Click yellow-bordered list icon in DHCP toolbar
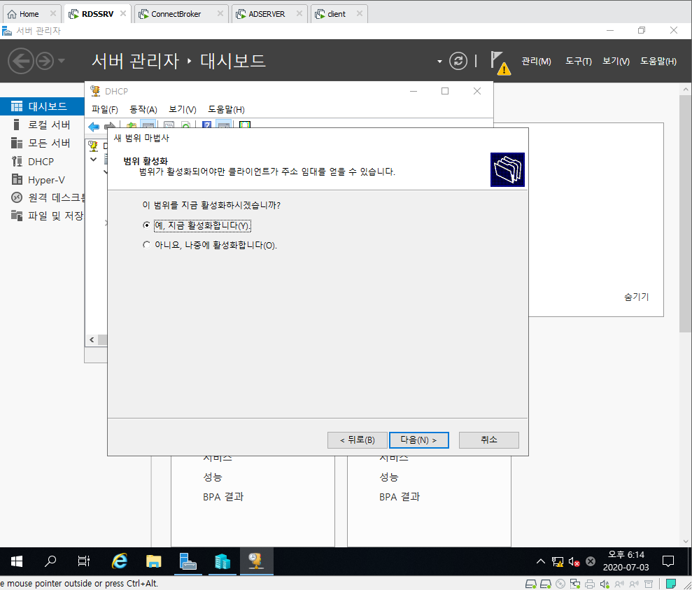 (x=244, y=125)
